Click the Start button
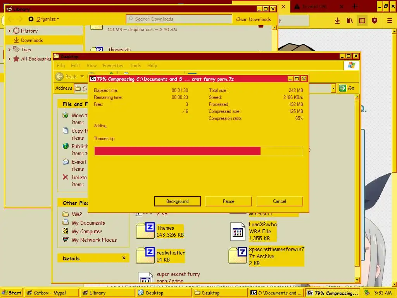This screenshot has height=298, width=397. 12,293
